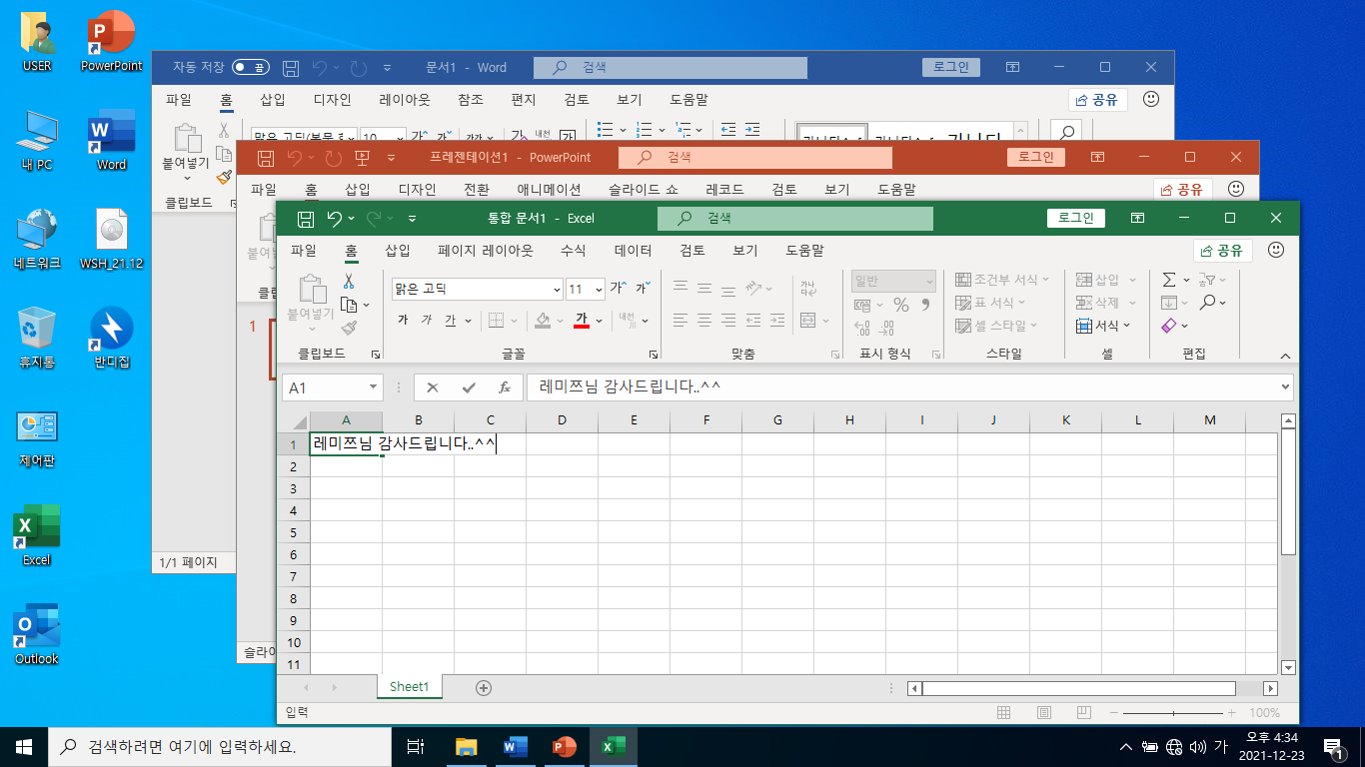The height and width of the screenshot is (767, 1365).
Task: Toggle the 자동 저장 switch in Word
Action: coord(250,68)
